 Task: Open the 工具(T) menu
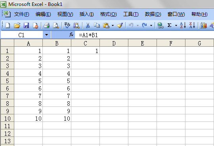(x=131, y=14)
